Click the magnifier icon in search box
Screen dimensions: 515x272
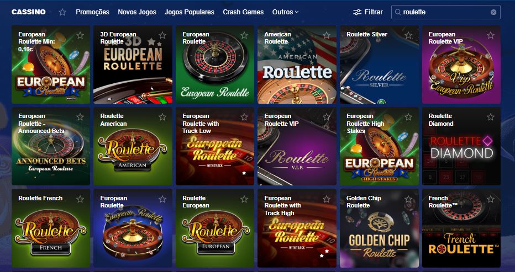pyautogui.click(x=398, y=12)
